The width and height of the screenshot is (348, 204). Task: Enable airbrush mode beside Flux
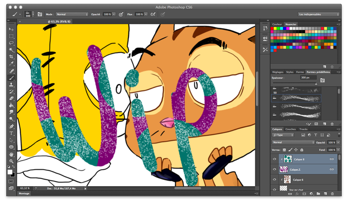coord(153,14)
